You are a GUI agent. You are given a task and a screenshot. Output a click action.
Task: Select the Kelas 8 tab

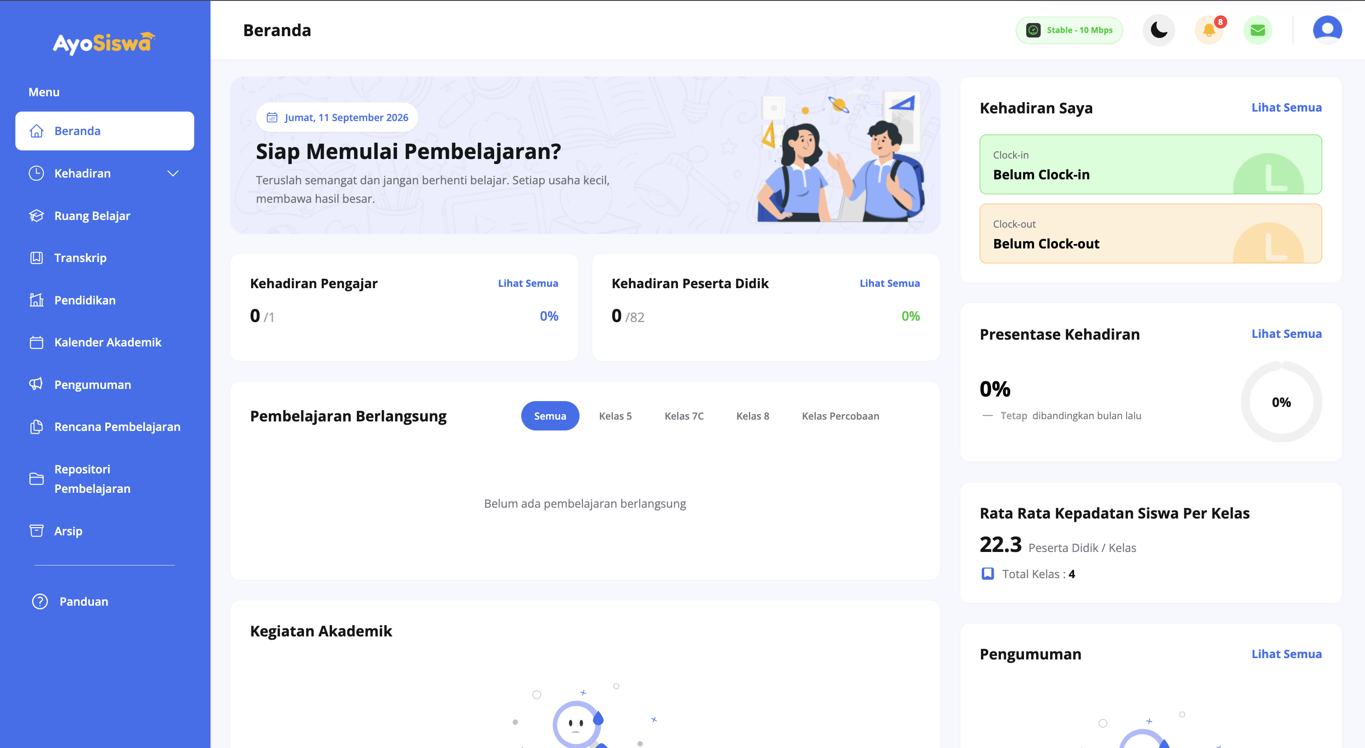[753, 416]
